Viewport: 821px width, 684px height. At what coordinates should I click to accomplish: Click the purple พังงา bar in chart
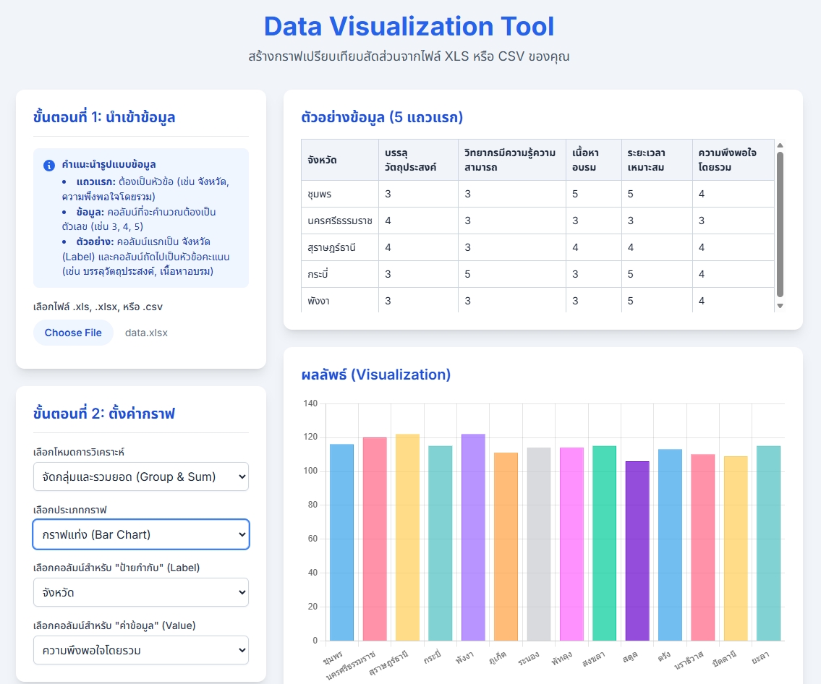point(473,539)
